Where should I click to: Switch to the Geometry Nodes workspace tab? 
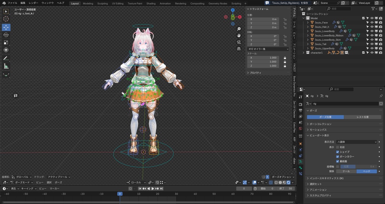tap(218, 3)
